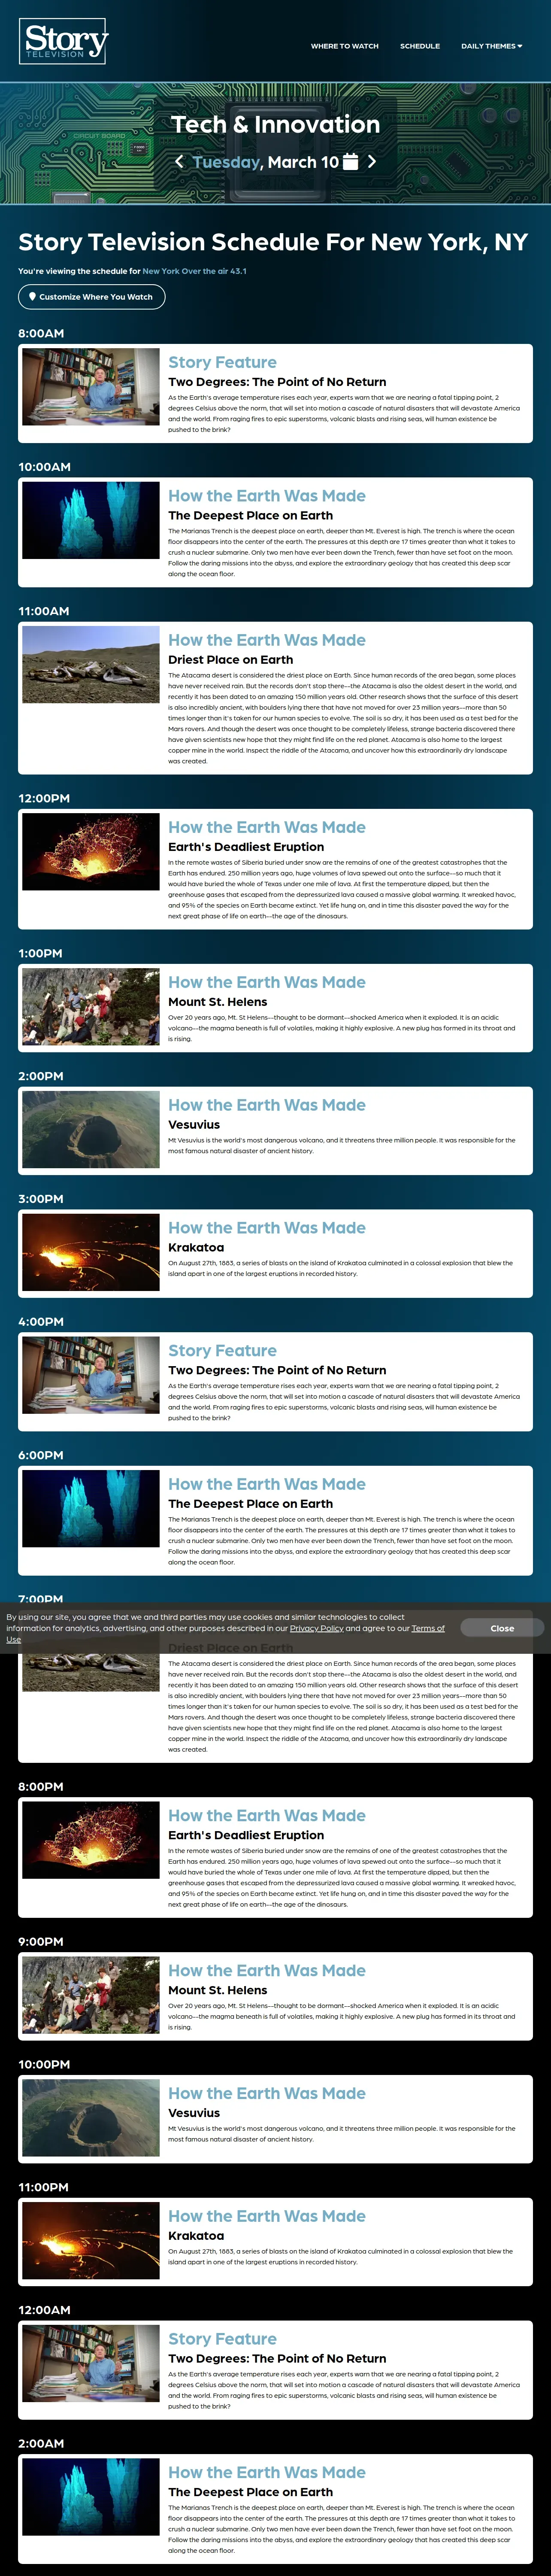
Task: Click 3:00PM How the Earth Was Made title
Action: click(267, 1228)
